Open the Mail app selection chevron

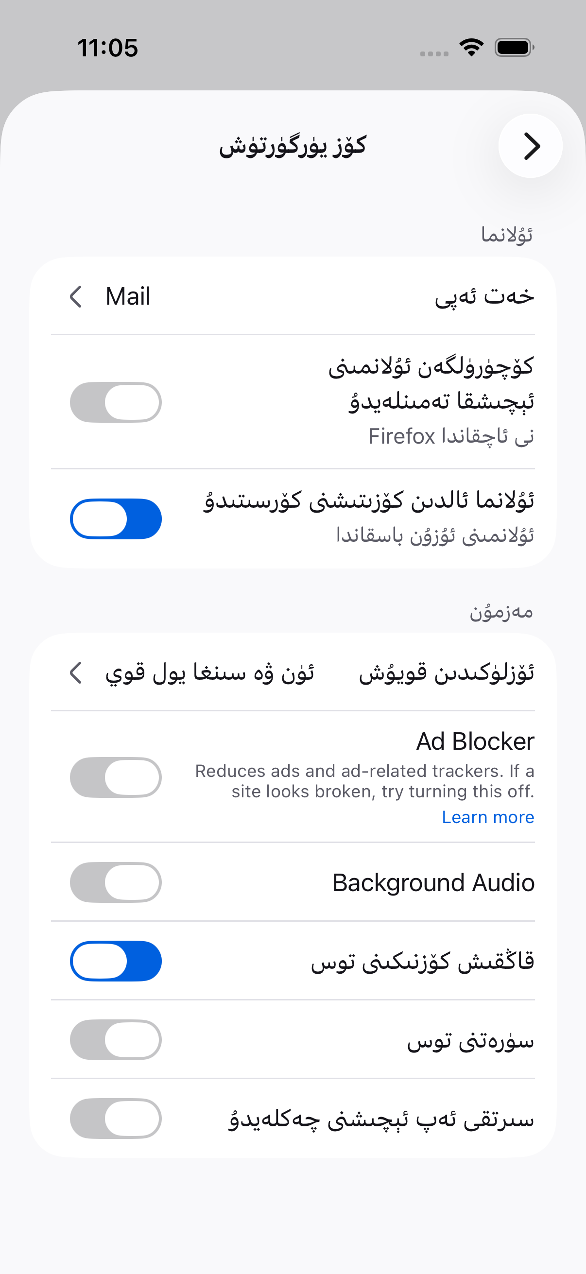click(76, 297)
